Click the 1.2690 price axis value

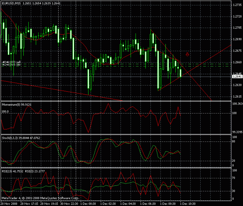click(237, 39)
